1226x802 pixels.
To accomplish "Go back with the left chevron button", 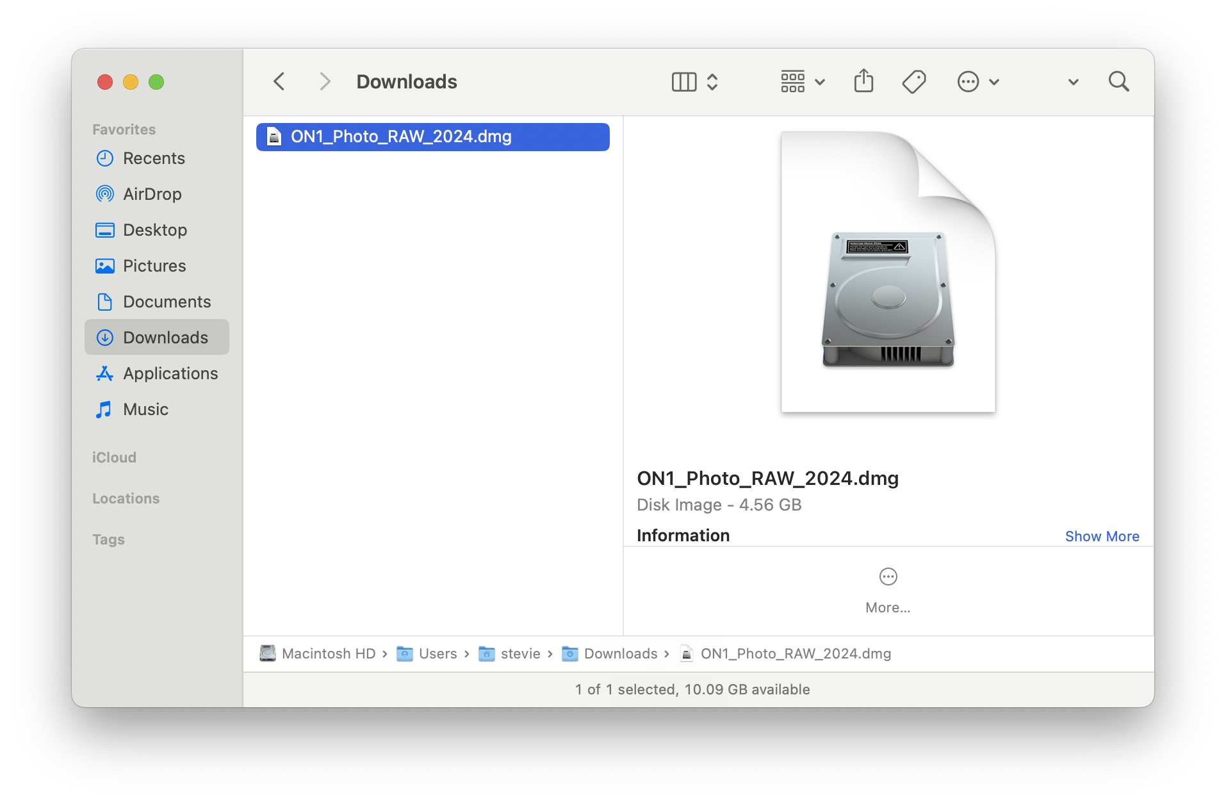I will [x=279, y=81].
